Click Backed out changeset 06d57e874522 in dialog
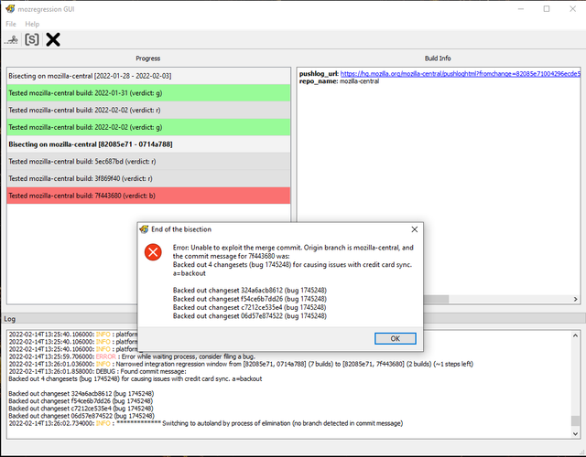 250,316
